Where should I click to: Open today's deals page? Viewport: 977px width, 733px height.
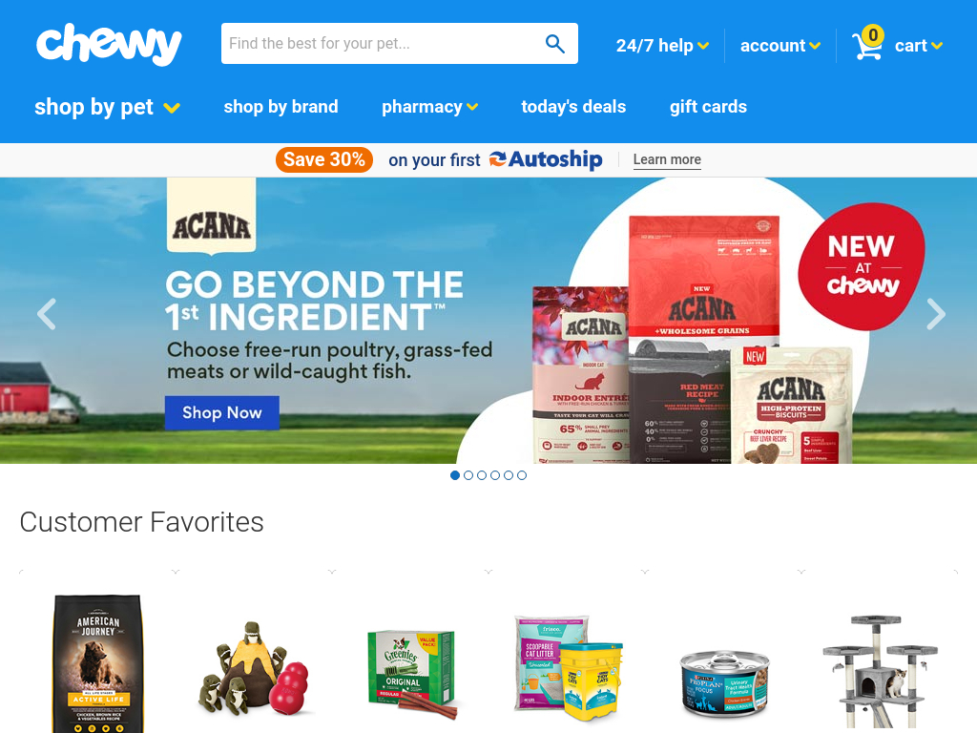point(573,107)
